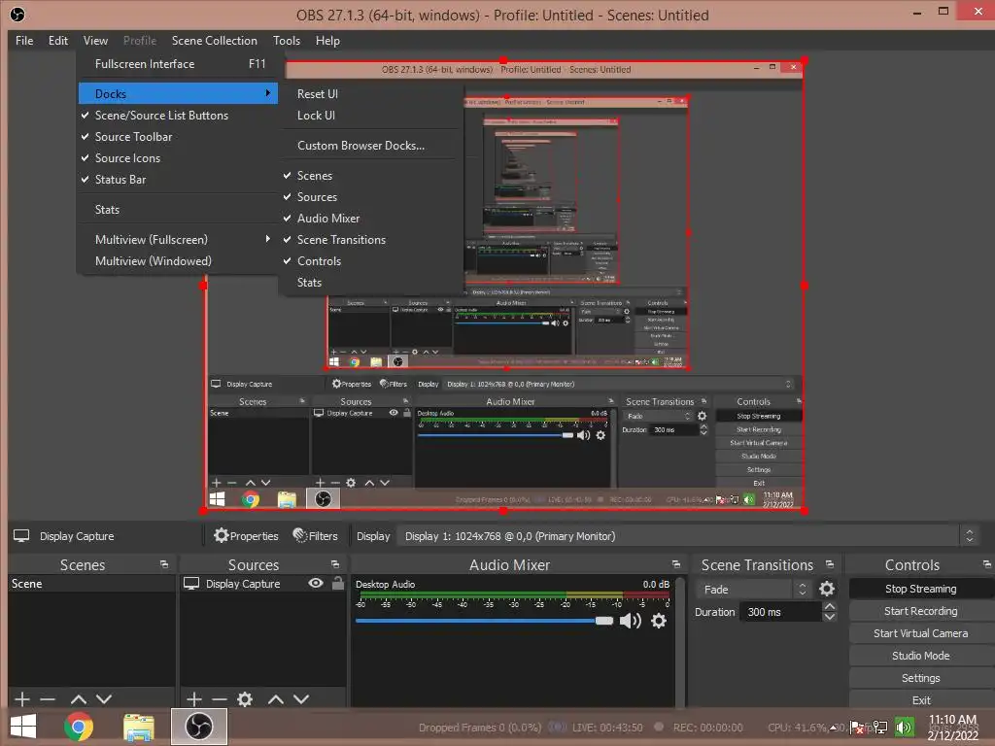This screenshot has height=746, width=995.
Task: Toggle Controls dock in Docks submenu
Action: pyautogui.click(x=370, y=261)
